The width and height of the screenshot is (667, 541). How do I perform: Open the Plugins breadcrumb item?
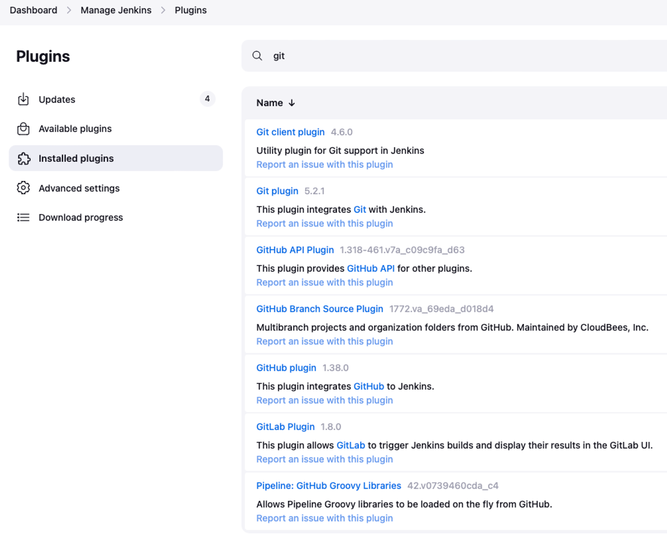190,10
